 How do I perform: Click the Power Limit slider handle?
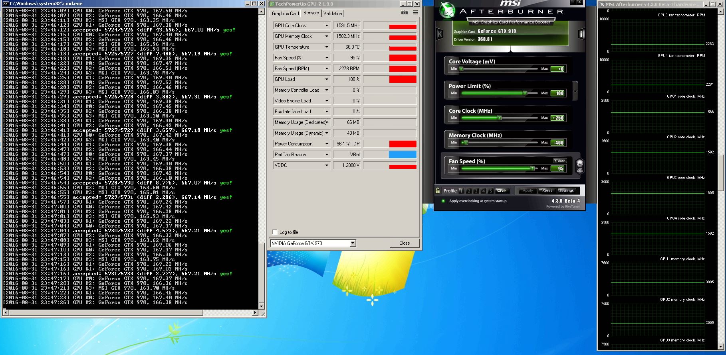(525, 93)
